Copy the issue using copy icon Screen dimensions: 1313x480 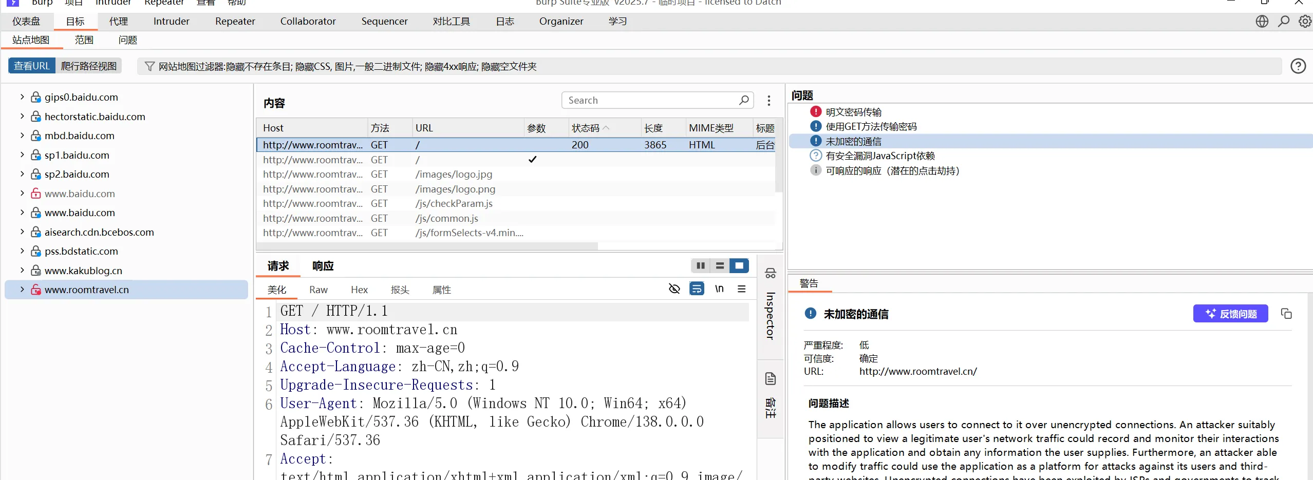(x=1286, y=314)
